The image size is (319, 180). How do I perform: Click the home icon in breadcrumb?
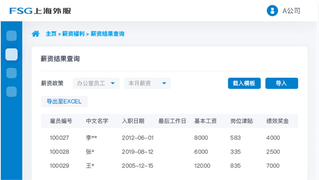tap(36, 34)
